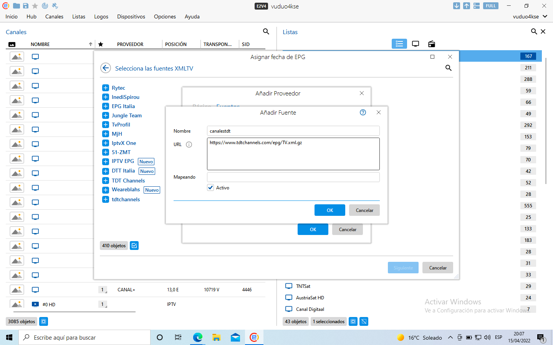Open the Canales panel search icon
The image size is (553, 345).
tap(266, 31)
